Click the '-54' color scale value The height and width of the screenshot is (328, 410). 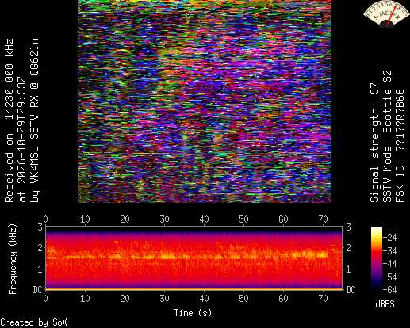(390, 277)
